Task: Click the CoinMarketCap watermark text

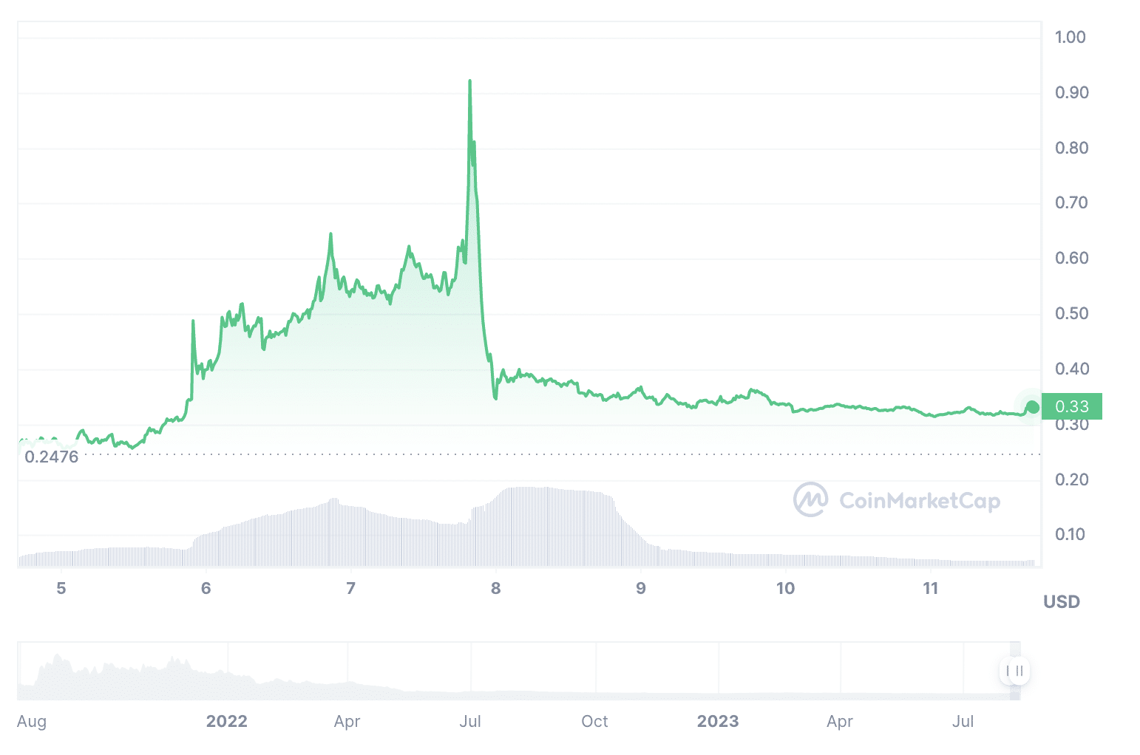Action: tap(920, 501)
